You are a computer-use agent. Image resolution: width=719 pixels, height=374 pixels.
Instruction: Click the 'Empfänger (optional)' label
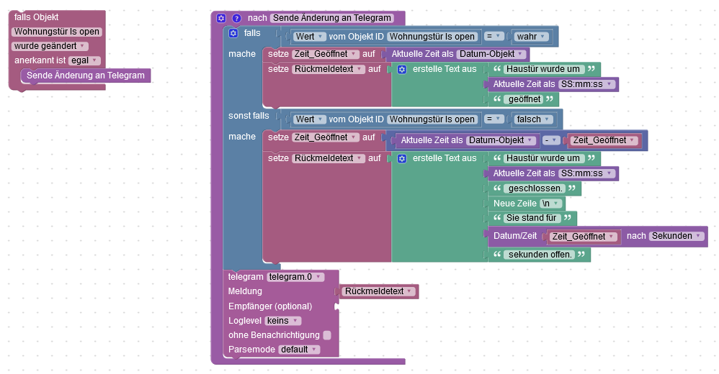(270, 306)
